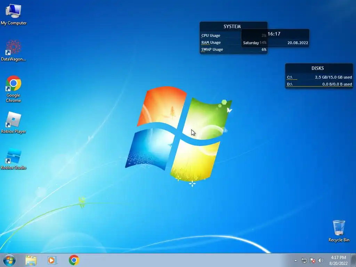The width and height of the screenshot is (356, 267).
Task: Select the Recycle Bin icon
Action: click(339, 231)
